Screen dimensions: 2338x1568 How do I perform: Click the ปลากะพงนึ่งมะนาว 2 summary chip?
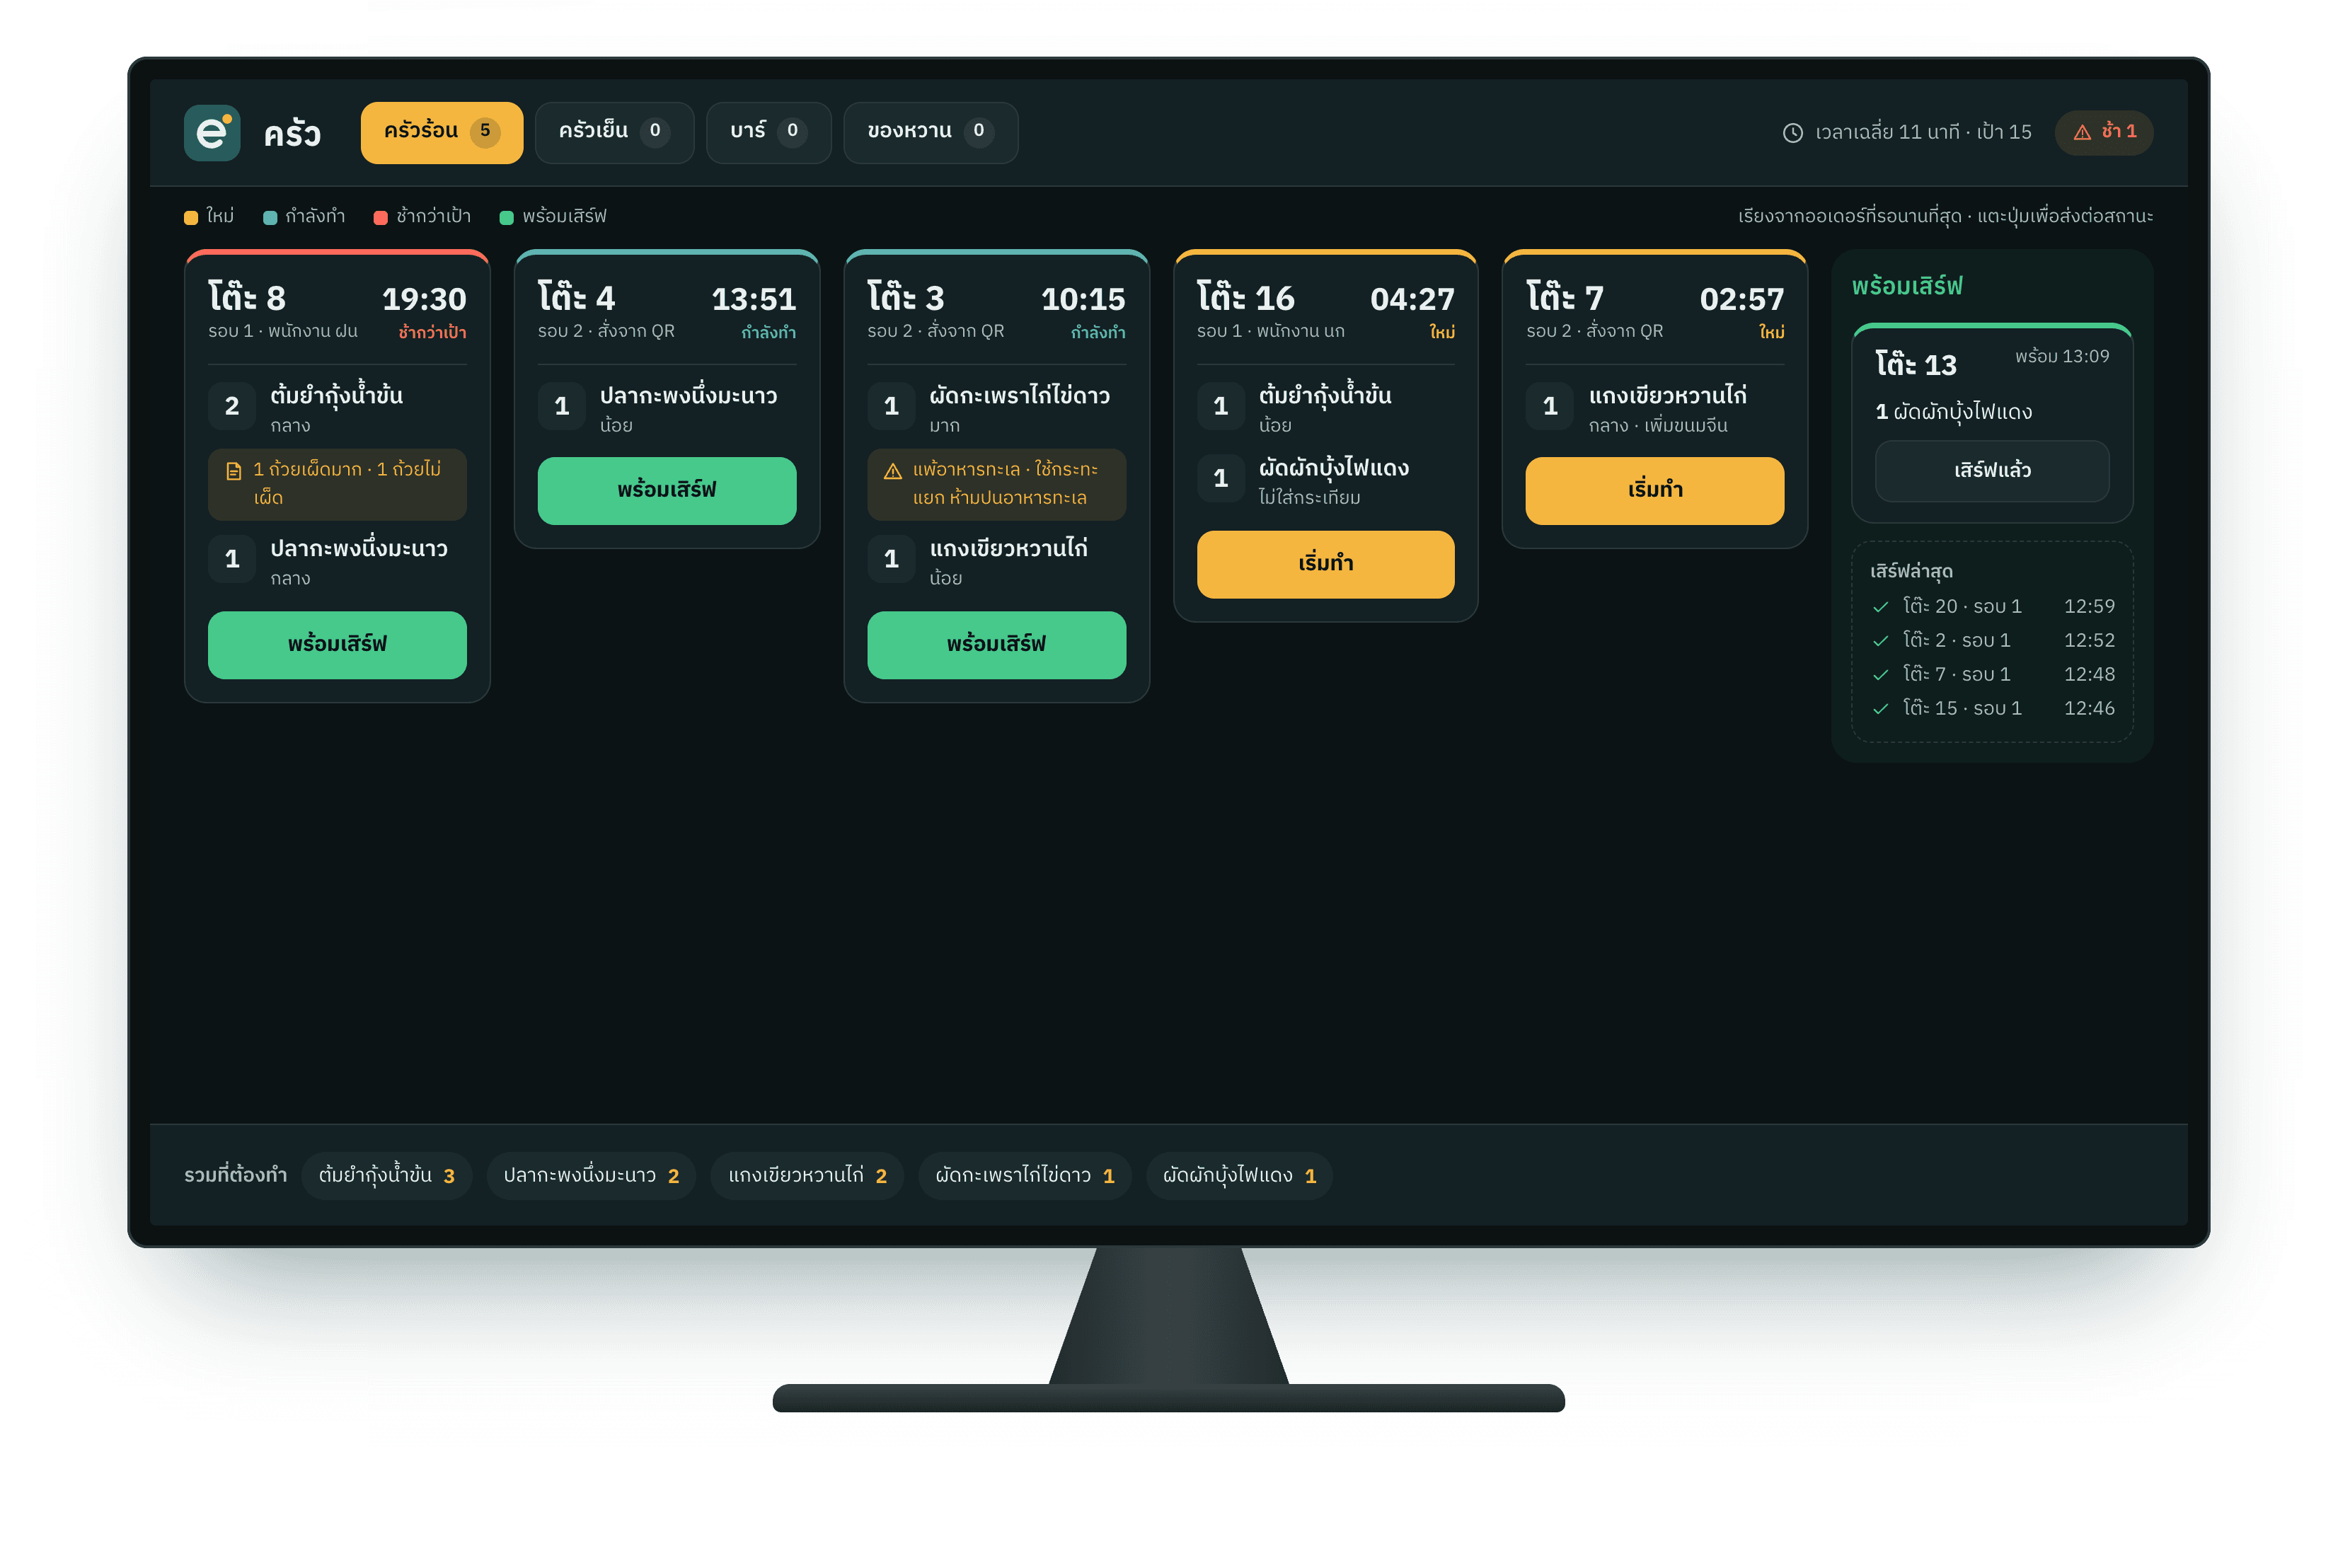tap(591, 1176)
